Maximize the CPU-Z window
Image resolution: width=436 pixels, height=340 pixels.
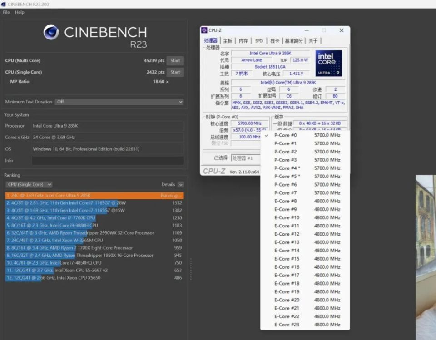coord(324,30)
